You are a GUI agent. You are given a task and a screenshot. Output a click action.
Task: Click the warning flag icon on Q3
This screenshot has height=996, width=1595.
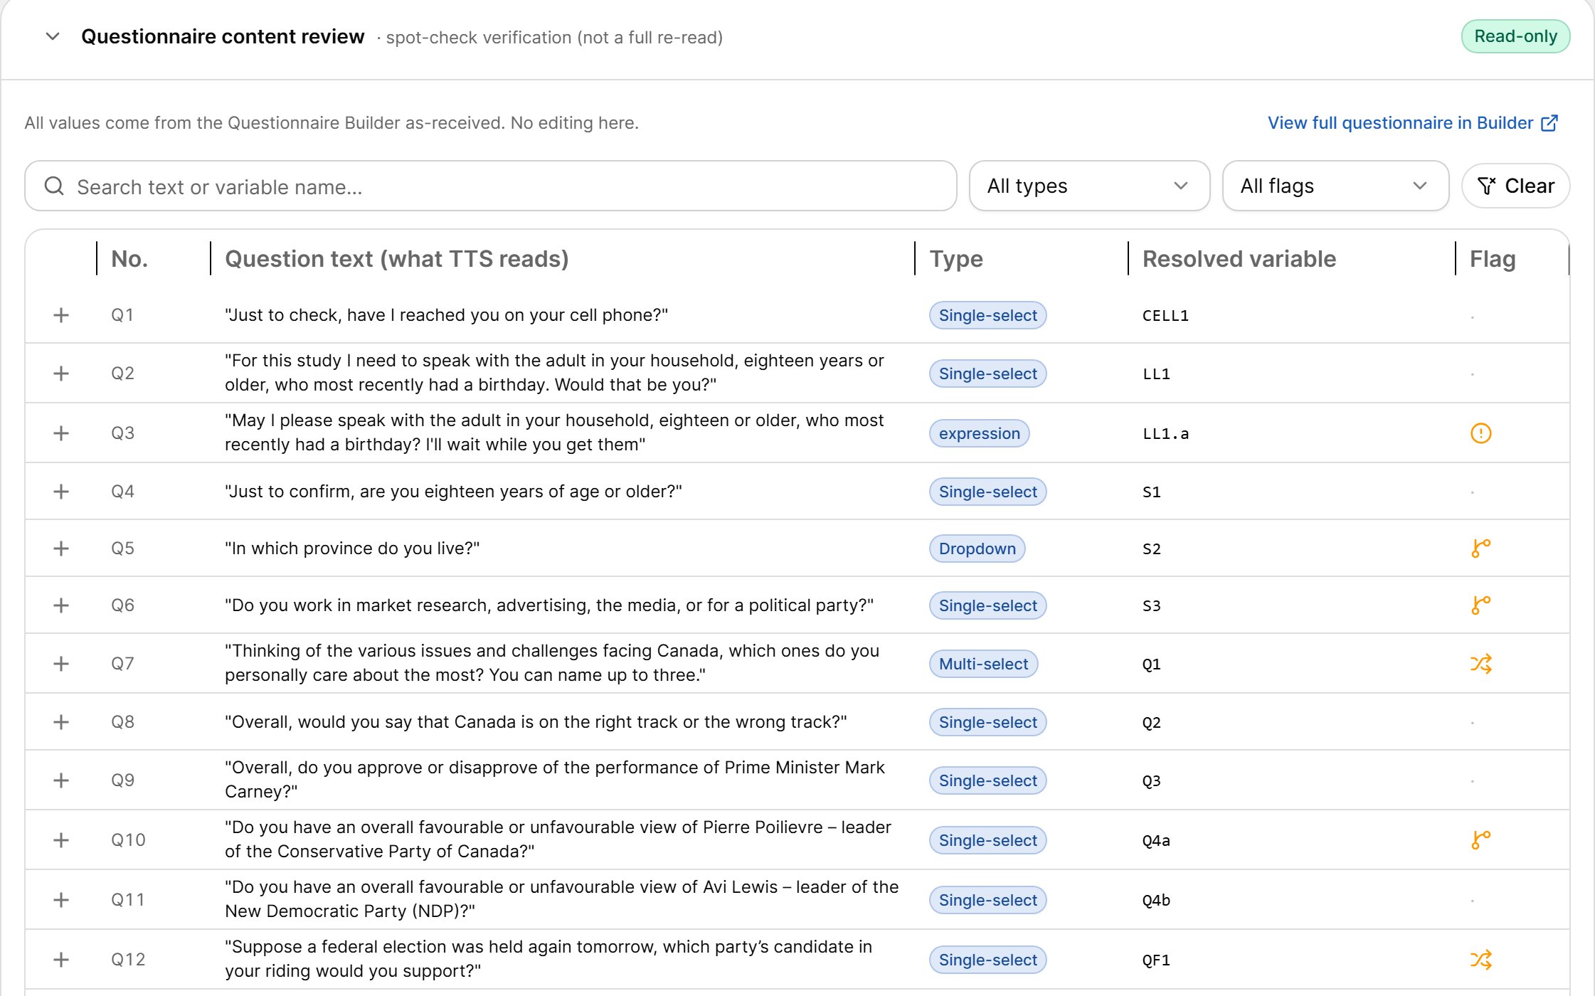point(1480,433)
